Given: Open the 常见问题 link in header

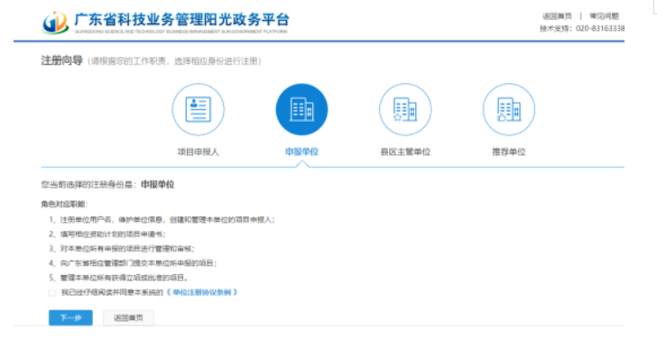Looking at the screenshot, I should click(604, 16).
